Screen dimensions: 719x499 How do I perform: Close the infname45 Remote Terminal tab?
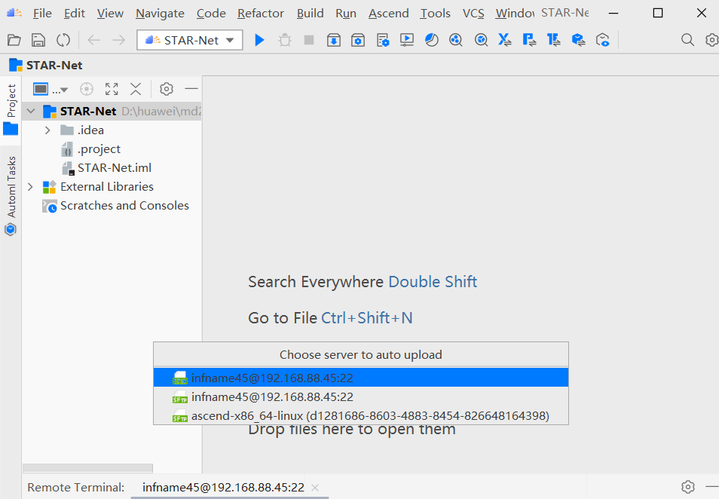pos(315,488)
